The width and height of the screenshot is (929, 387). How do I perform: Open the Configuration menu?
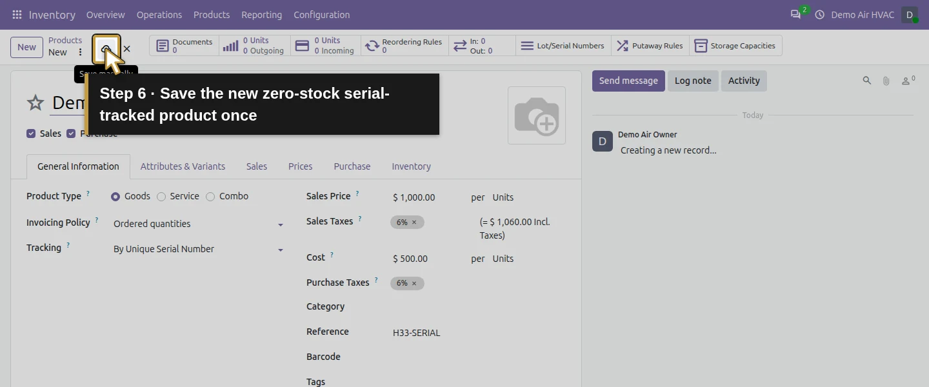322,14
